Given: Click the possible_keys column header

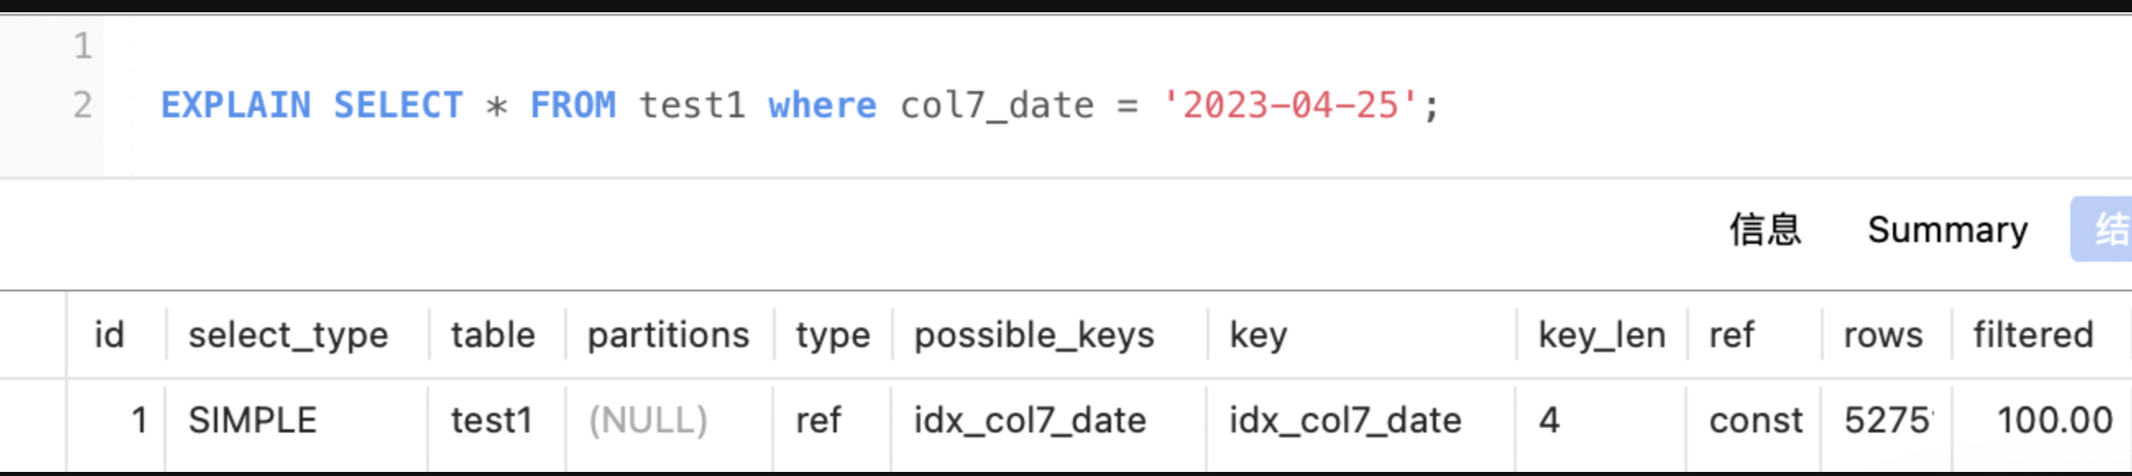Looking at the screenshot, I should click(1034, 336).
